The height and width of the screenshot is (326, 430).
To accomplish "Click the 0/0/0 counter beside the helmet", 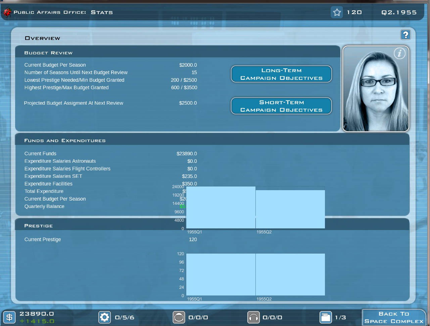I will pos(198,317).
